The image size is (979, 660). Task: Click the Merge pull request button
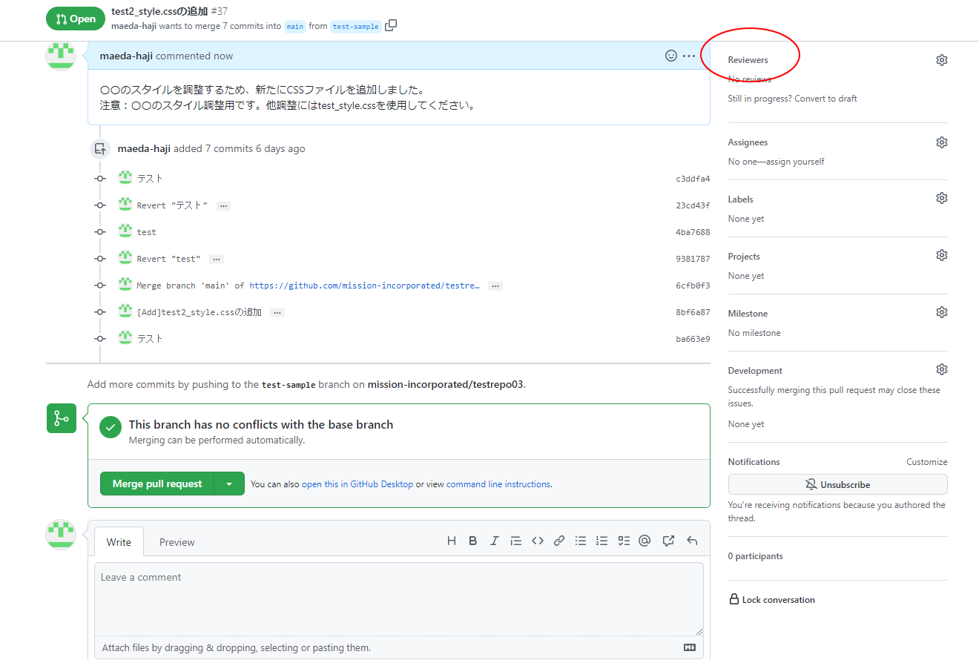pos(157,484)
